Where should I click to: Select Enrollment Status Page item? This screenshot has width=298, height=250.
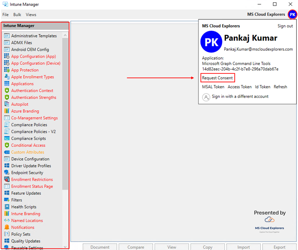(x=32, y=186)
